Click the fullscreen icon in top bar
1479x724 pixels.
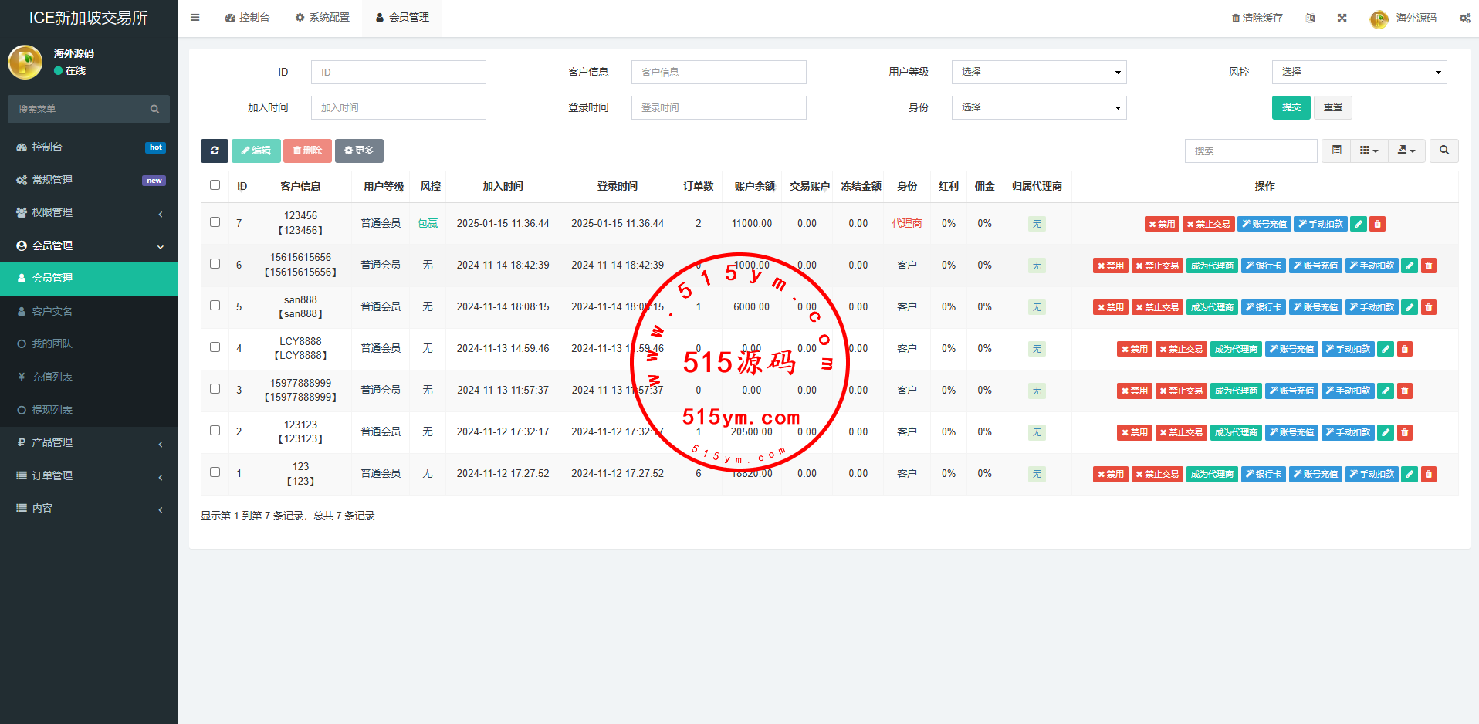[1342, 18]
